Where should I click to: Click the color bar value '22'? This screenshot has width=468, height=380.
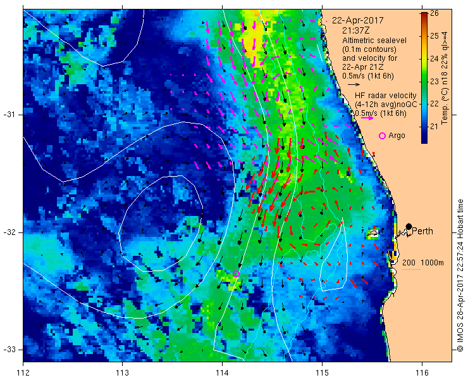pos(434,104)
